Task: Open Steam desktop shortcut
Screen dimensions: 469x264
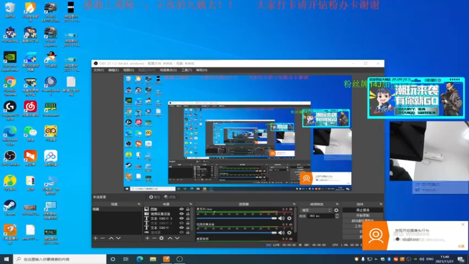Action: tap(10, 208)
